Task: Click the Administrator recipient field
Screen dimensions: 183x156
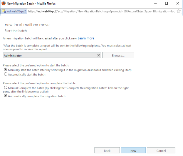Action: (x=49, y=55)
